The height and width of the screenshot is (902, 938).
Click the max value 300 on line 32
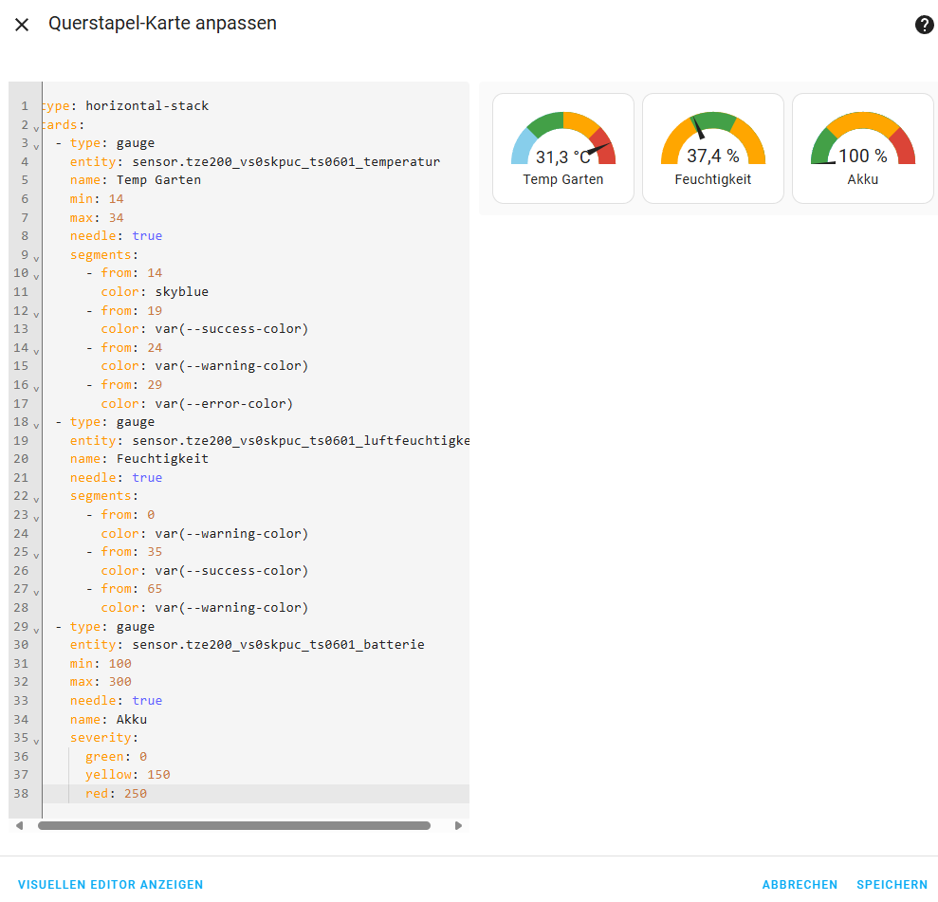tap(120, 682)
